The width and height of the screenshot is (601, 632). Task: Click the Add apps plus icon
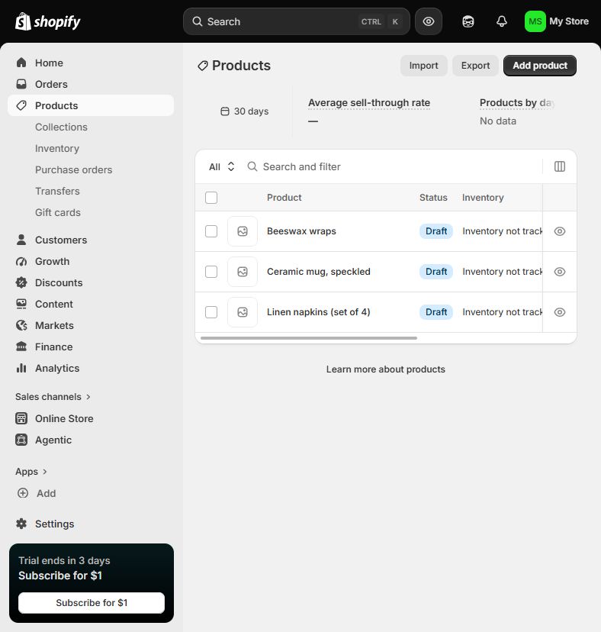click(x=23, y=493)
